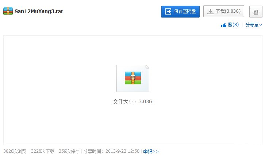Image resolution: width=265 pixels, height=156 pixels.
Task: Click the 文件大小：3.03G label
Action: [132, 101]
